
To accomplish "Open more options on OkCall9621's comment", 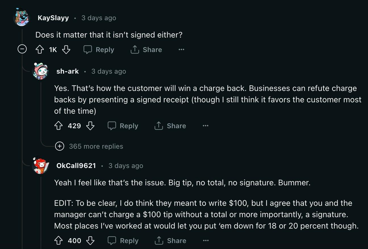I will pyautogui.click(x=206, y=241).
